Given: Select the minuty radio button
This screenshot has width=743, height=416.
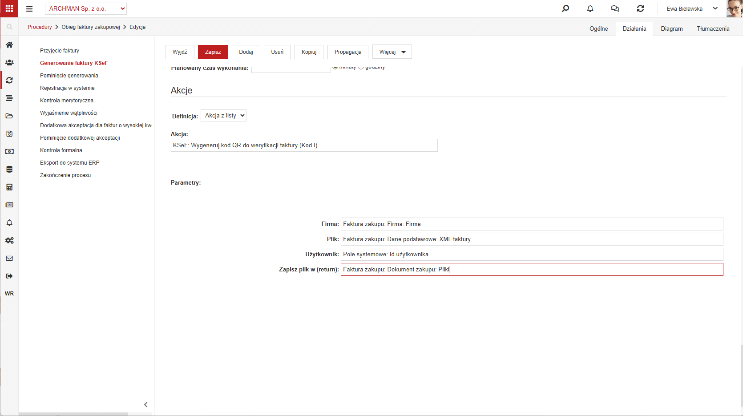Looking at the screenshot, I should click(x=335, y=67).
